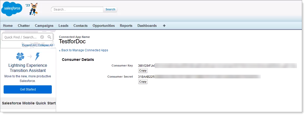
Task: Switch to the Reports tab
Action: 126,26
